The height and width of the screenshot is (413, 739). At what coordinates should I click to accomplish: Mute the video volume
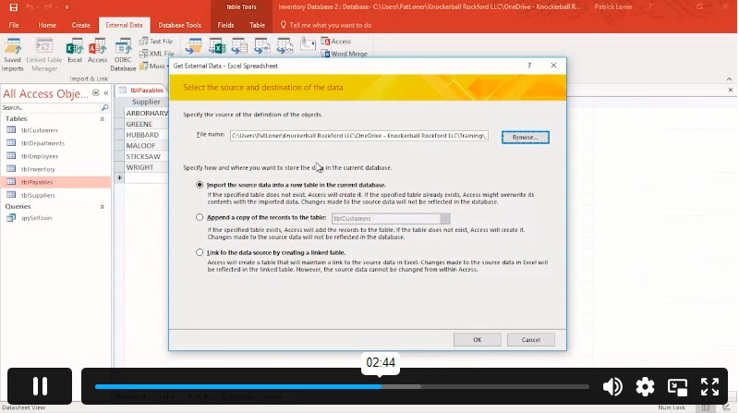click(x=612, y=386)
